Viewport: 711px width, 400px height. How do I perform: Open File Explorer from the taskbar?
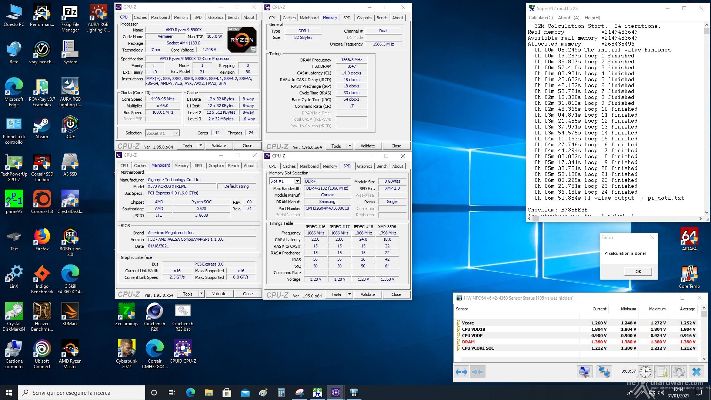coord(208,393)
